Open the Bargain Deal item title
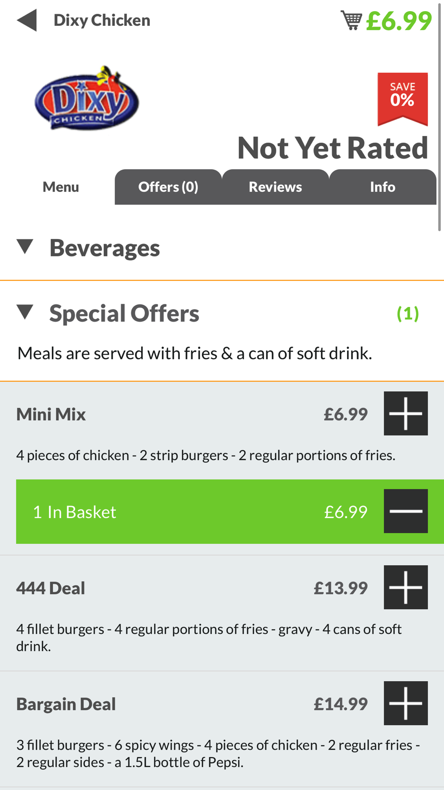Screen dimensions: 444x790 pyautogui.click(x=66, y=704)
